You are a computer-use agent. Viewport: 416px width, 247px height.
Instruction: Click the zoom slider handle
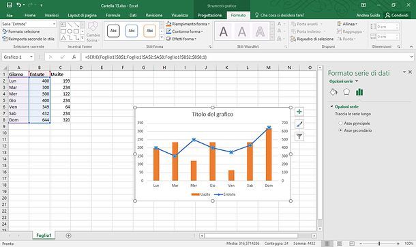pyautogui.click(x=379, y=244)
